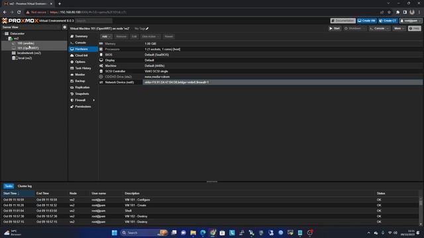The width and height of the screenshot is (424, 238).
Task: Click the Processors CPU icon
Action: [101, 49]
